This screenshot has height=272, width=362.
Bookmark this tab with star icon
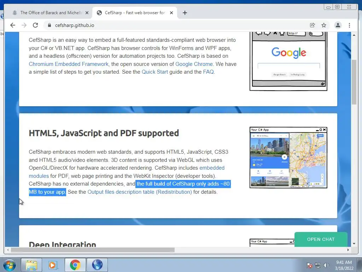(324, 25)
